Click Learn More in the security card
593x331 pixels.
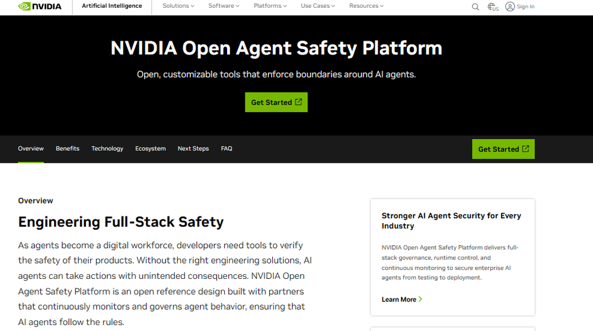click(x=401, y=299)
